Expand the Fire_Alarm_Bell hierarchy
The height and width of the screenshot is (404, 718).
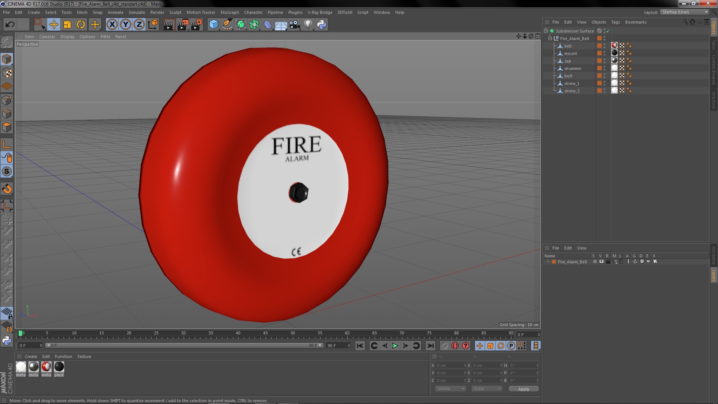point(550,38)
